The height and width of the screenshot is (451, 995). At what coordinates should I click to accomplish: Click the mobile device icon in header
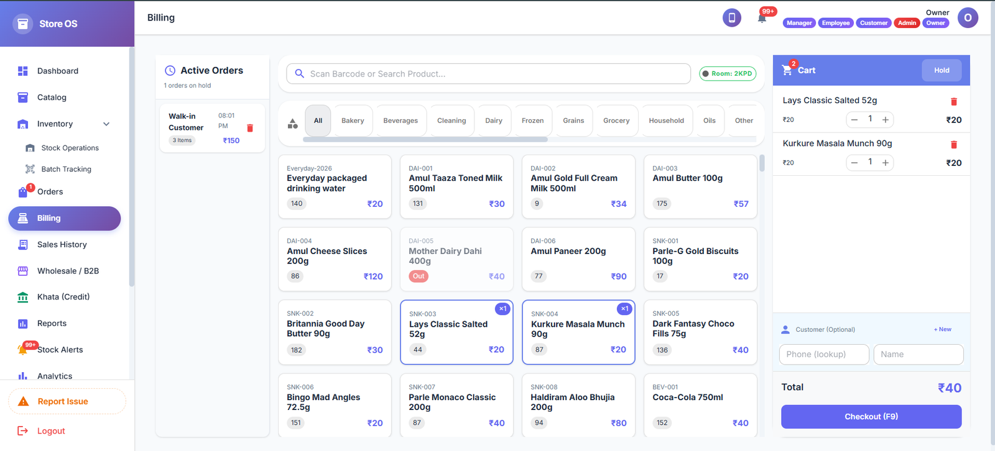(x=731, y=17)
